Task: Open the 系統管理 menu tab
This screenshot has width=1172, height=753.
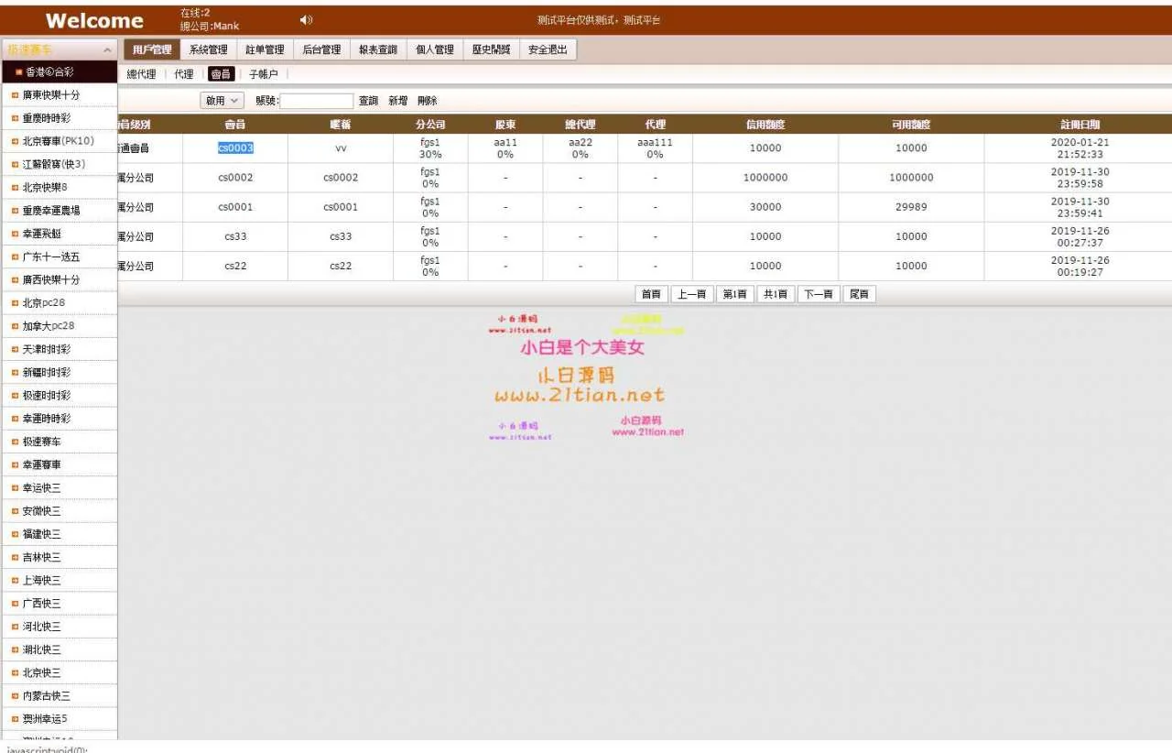Action: [x=208, y=49]
